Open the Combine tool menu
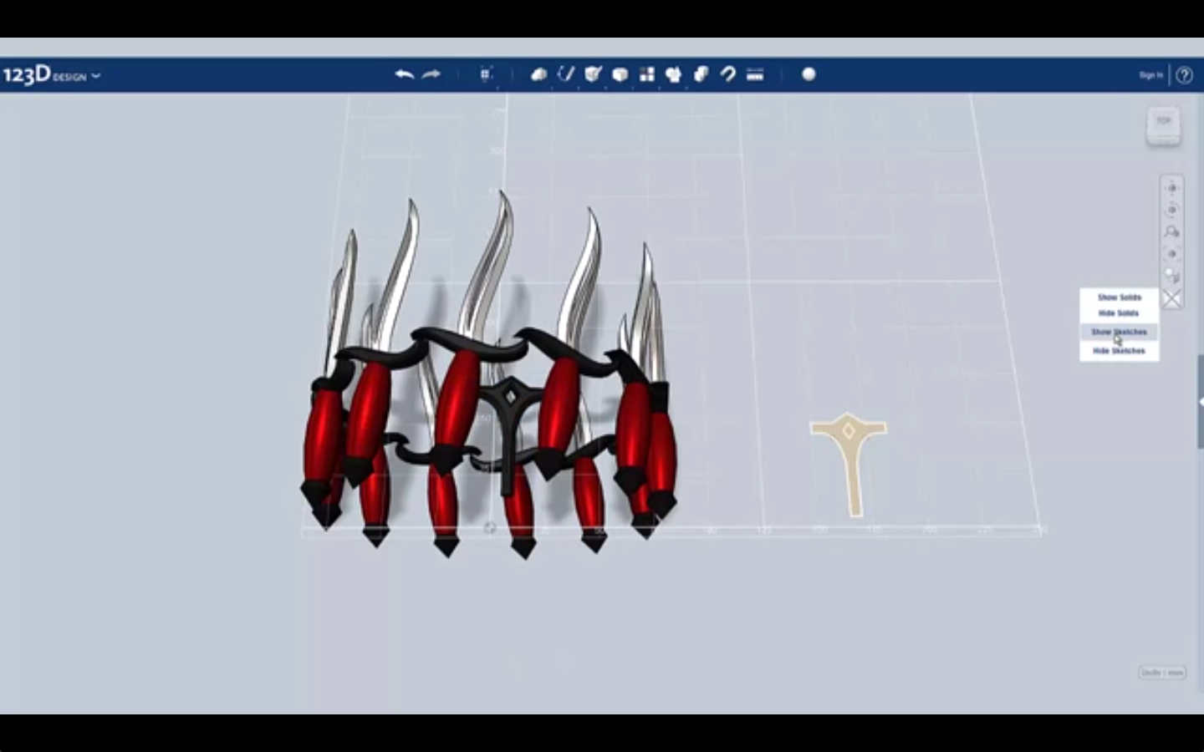Screen dimensions: 1204x752 701,74
